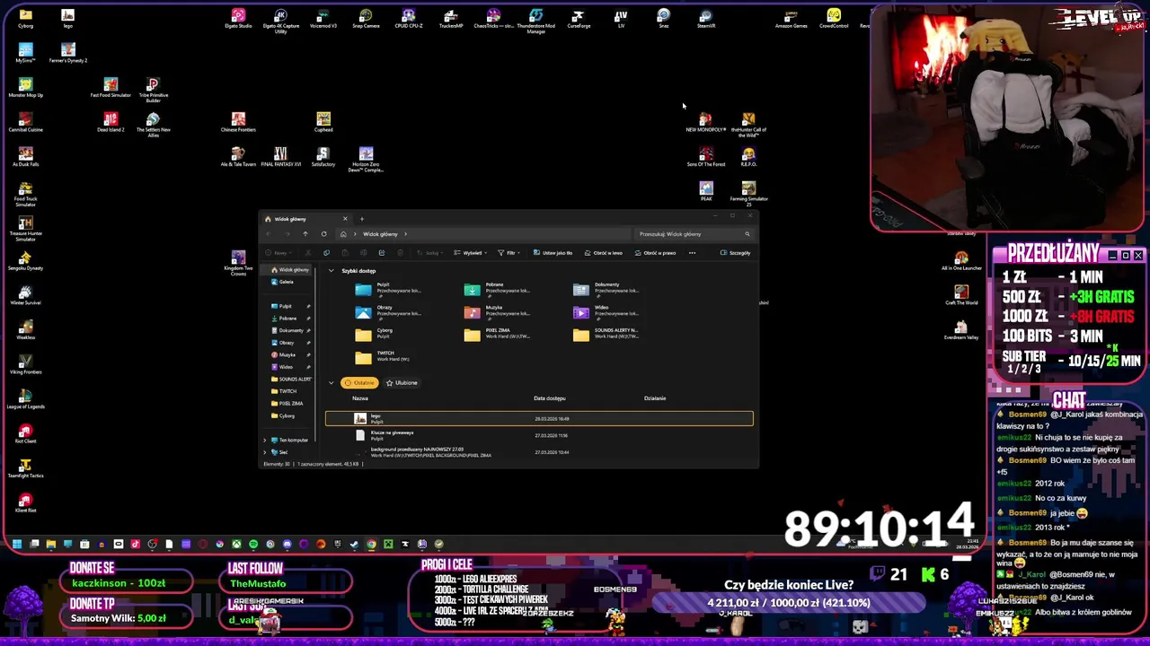Viewport: 1150px width, 646px height.
Task: Select the Amazon Games desktop icon
Action: pos(792,18)
